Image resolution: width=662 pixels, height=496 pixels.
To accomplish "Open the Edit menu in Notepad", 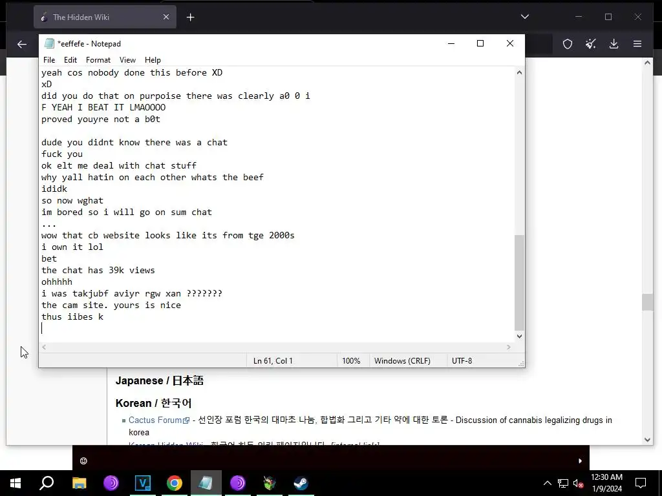I will pyautogui.click(x=70, y=60).
